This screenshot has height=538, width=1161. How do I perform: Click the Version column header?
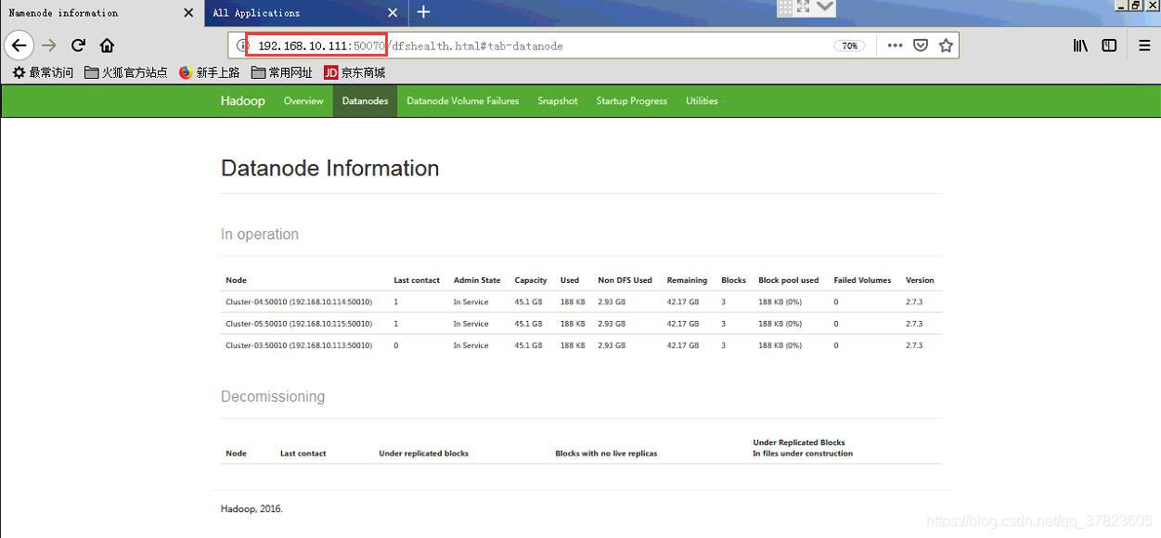920,280
